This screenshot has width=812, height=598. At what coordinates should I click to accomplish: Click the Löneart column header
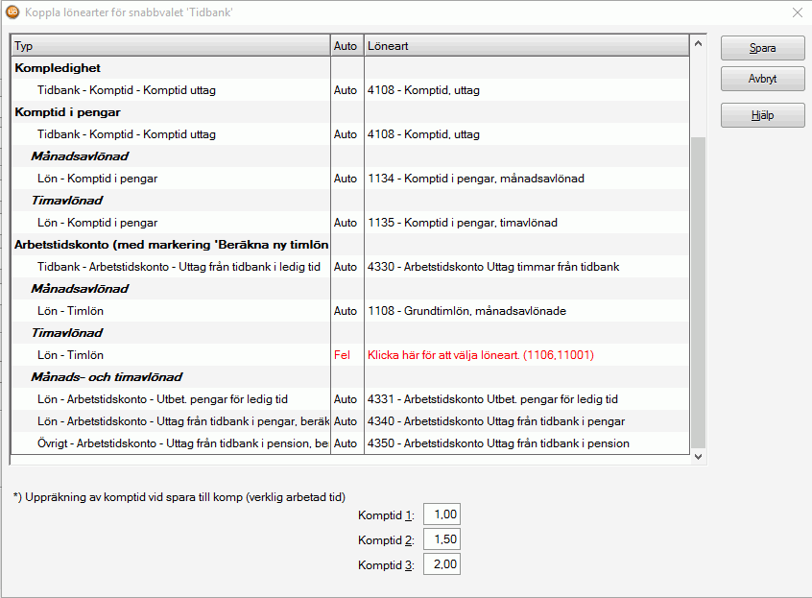(527, 45)
